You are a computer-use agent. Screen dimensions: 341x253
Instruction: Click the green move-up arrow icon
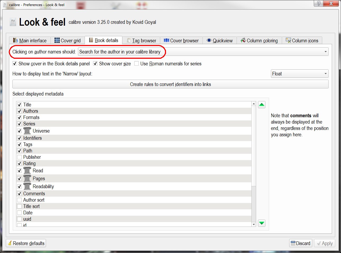[x=262, y=105]
